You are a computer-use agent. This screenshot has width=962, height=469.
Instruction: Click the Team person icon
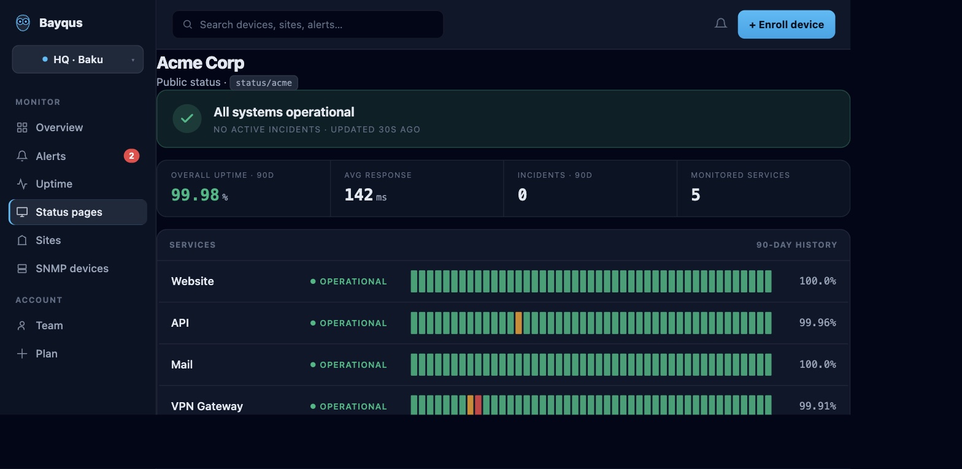tap(22, 326)
